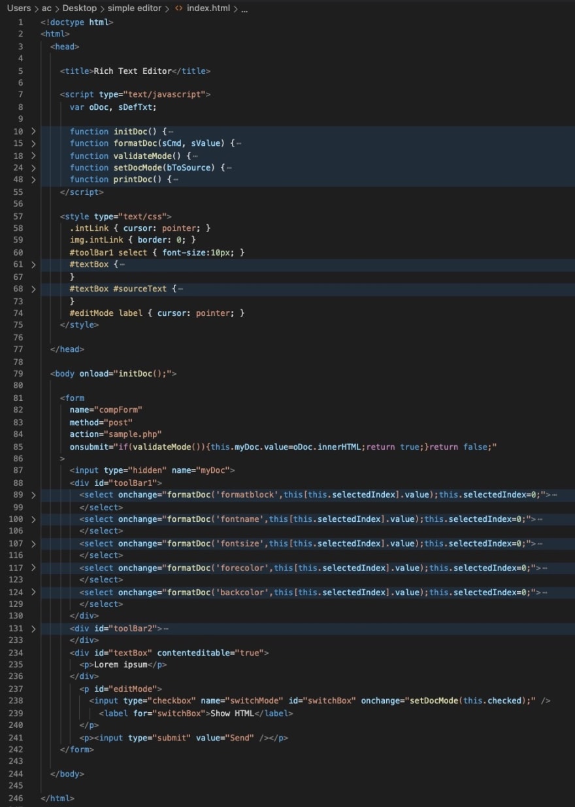Image resolution: width=575 pixels, height=807 pixels.
Task: Click the fold ellipsis after printDoc() {
Action: tap(176, 179)
